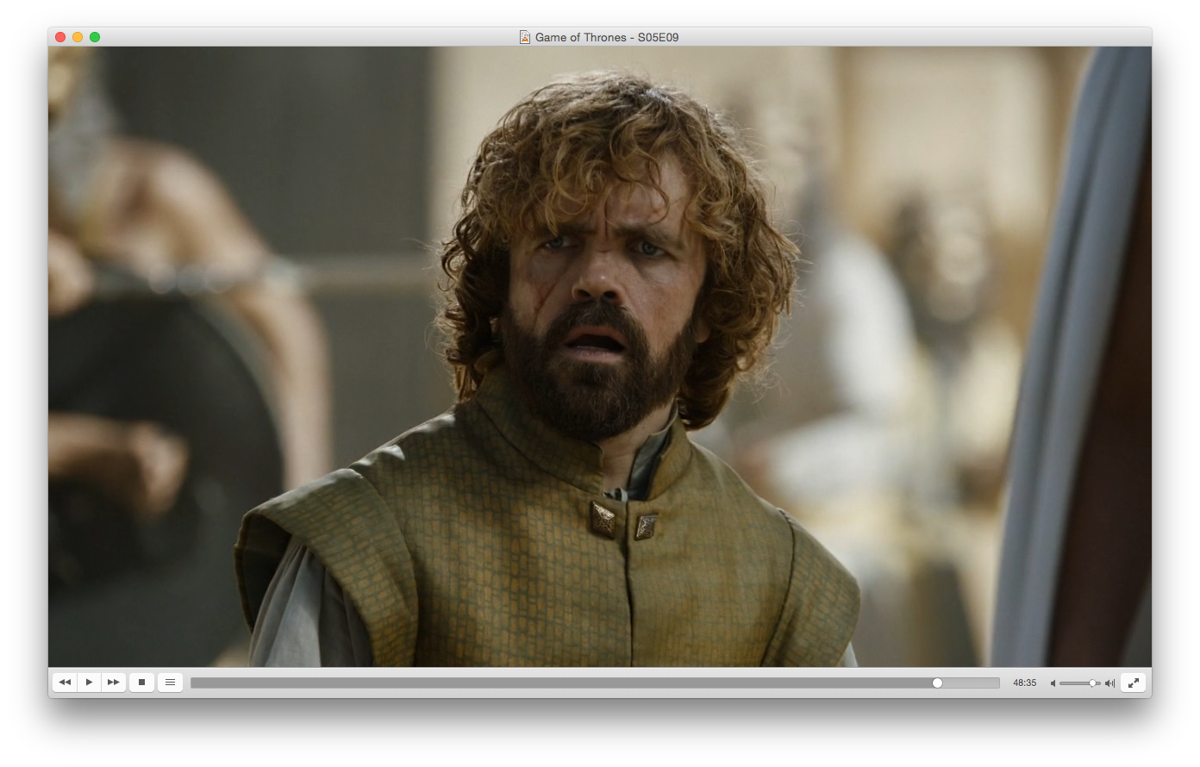Zoom the window using the green button
1200x767 pixels.
click(95, 37)
